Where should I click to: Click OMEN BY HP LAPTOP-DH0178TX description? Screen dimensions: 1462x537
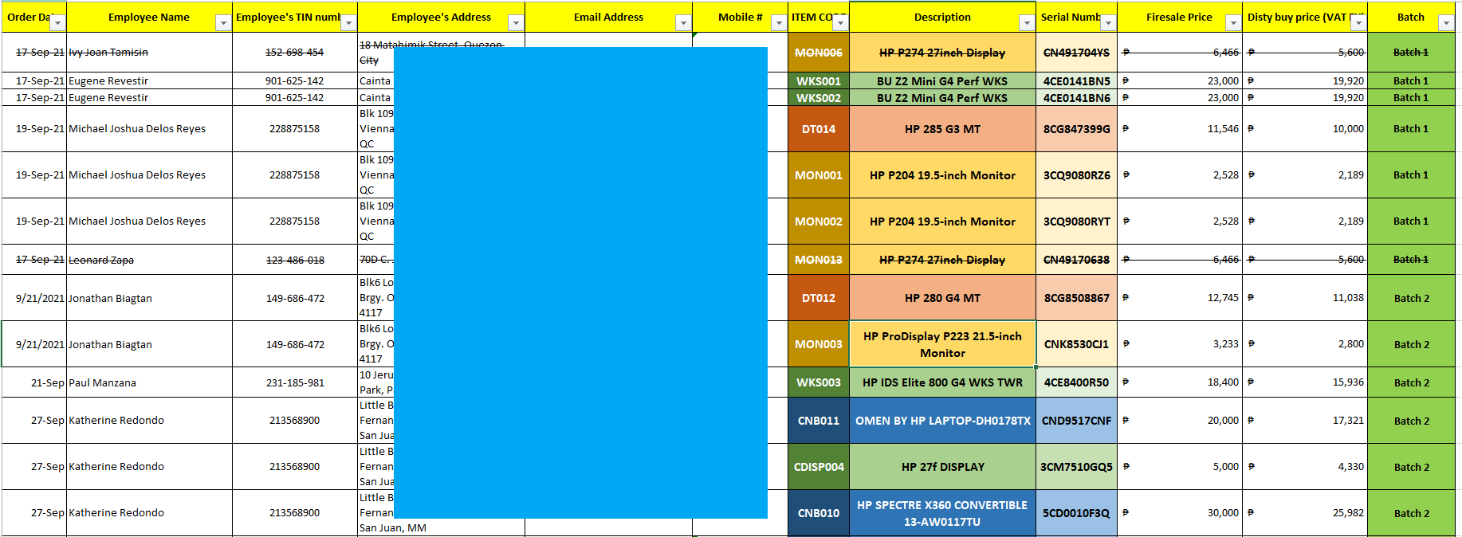pyautogui.click(x=943, y=421)
